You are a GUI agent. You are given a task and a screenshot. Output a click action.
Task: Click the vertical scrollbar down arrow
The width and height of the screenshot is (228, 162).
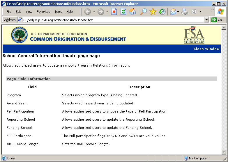224,152
